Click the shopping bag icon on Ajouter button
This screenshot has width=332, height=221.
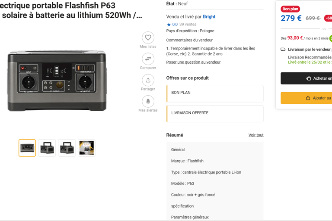tap(308, 98)
